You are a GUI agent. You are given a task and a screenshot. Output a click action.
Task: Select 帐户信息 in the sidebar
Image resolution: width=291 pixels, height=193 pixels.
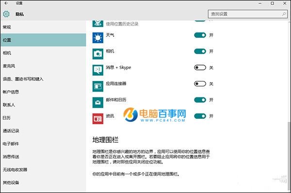(43, 92)
